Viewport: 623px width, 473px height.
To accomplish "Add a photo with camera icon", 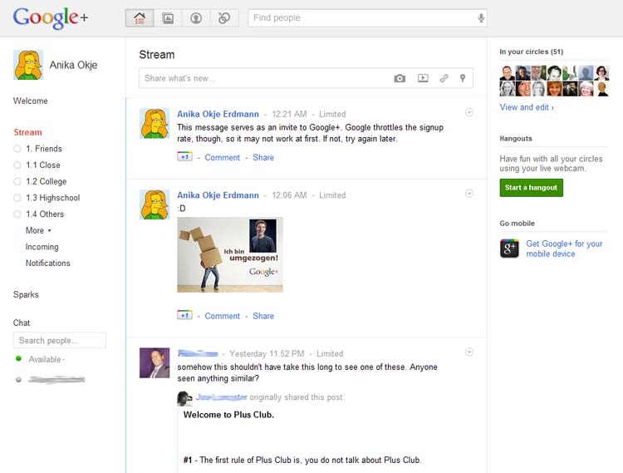I will click(400, 78).
